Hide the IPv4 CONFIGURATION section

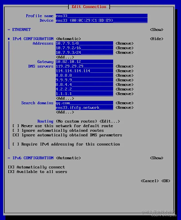coord(157,39)
